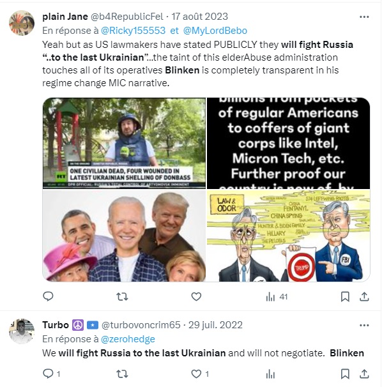The height and width of the screenshot is (387, 382).
Task: Retweet plain Jane's post
Action: click(x=122, y=296)
